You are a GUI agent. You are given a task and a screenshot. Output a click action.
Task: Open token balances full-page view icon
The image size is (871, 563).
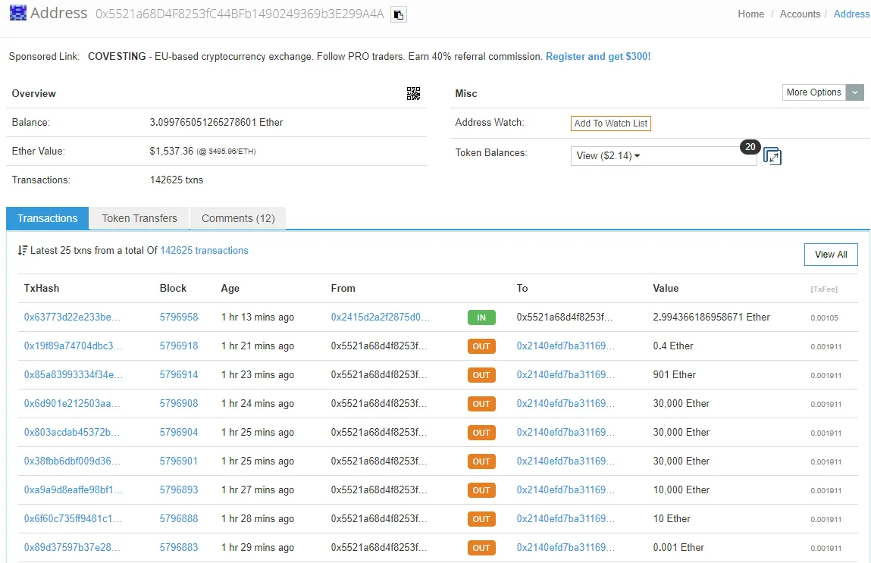772,156
